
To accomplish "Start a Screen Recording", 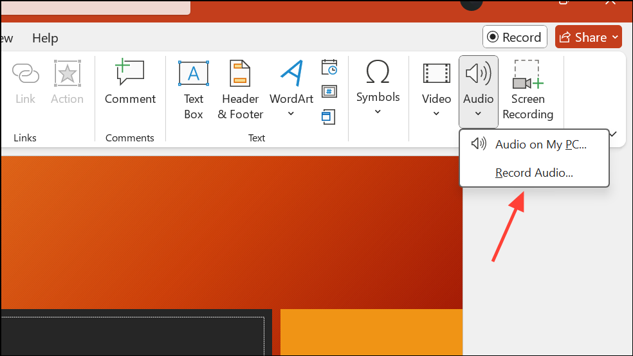I will coord(528,89).
